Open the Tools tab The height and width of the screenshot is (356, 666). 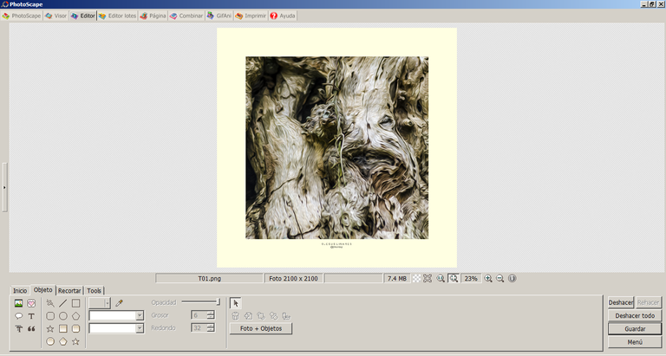pos(94,291)
